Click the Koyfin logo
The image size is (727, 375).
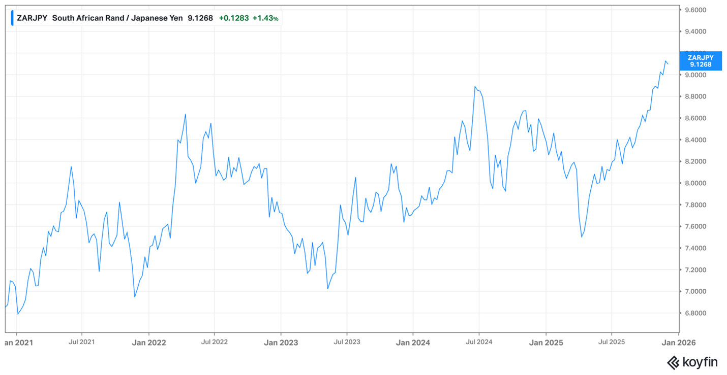click(x=692, y=362)
